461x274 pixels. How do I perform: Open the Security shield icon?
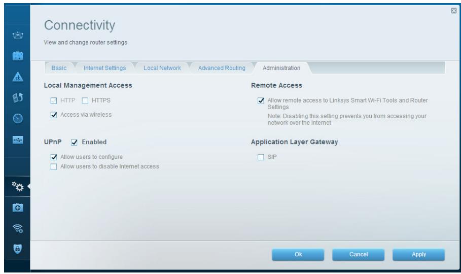[18, 249]
